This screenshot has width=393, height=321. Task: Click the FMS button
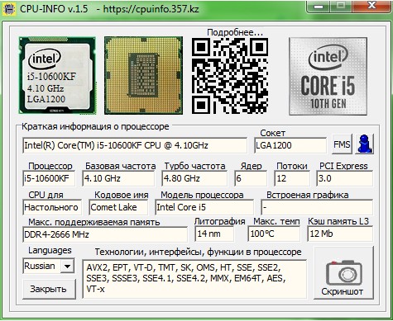(x=342, y=144)
